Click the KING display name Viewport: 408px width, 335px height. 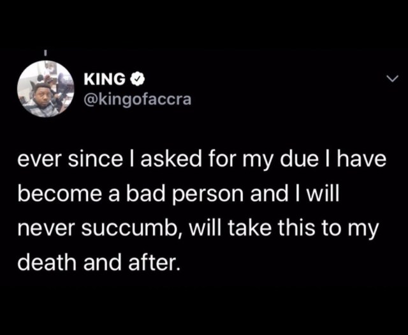(105, 78)
